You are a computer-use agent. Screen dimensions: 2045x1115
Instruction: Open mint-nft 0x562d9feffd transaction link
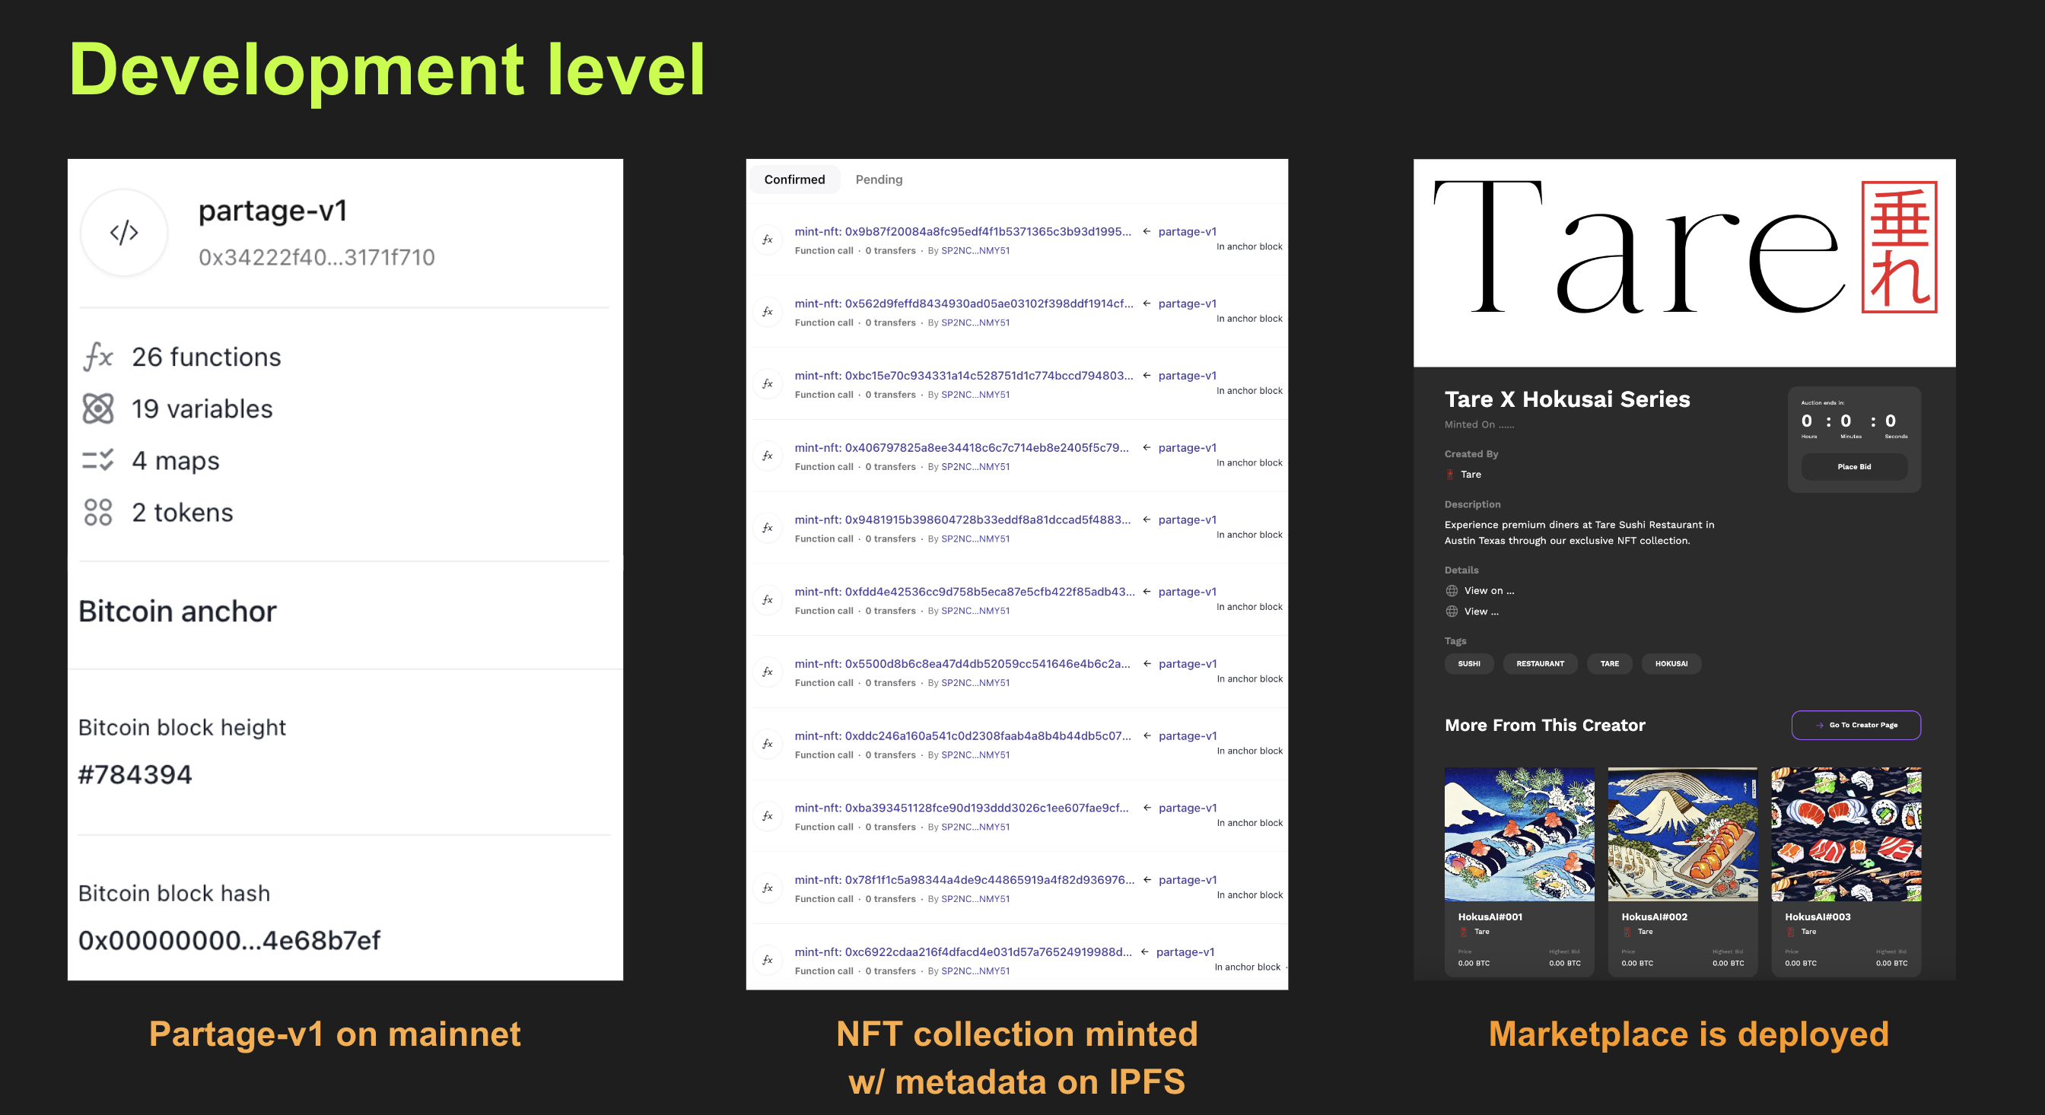(x=963, y=303)
